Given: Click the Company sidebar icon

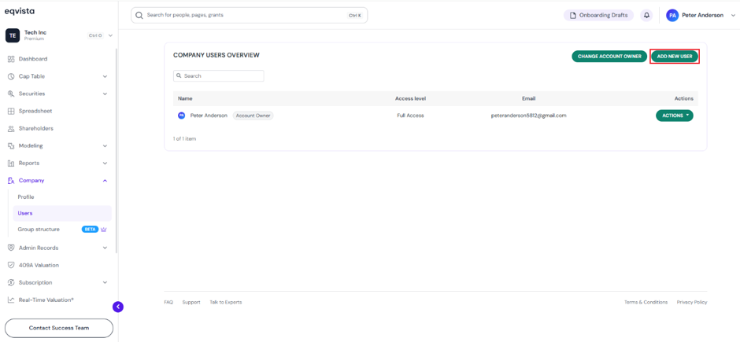Looking at the screenshot, I should [11, 180].
